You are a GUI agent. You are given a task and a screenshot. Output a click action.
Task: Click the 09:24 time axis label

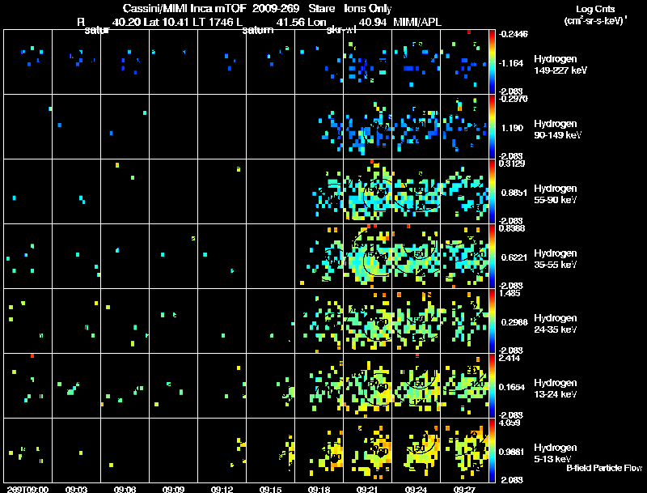[416, 489]
